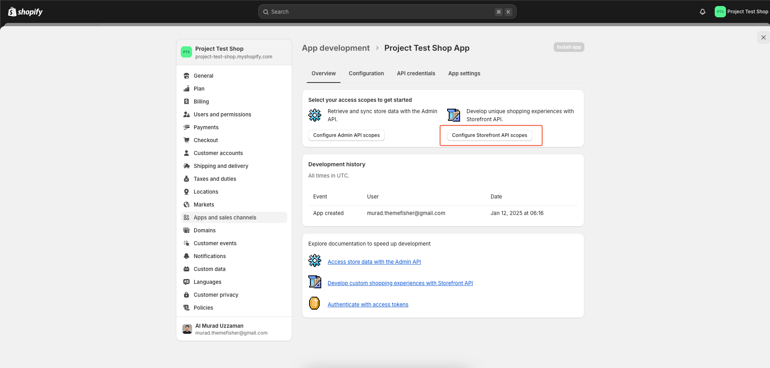Open General settings
This screenshot has width=770, height=368.
coord(234,76)
